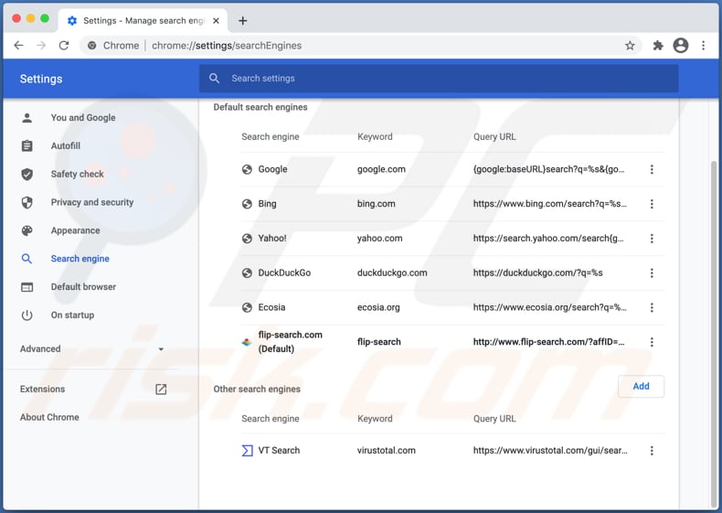Screen dimensions: 722x513
Task: Click the Chrome site info icon in address bar
Action: [x=92, y=45]
